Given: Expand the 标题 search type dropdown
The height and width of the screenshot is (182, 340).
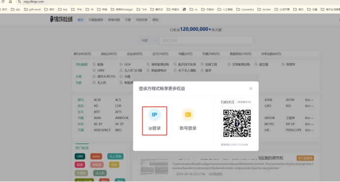Looking at the screenshot, I should [149, 40].
